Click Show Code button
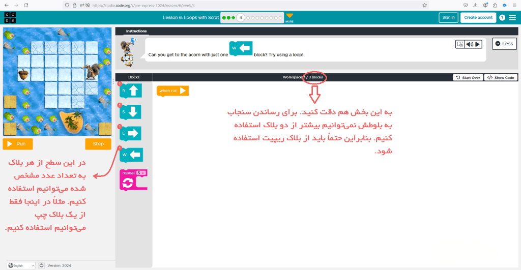 (x=501, y=77)
